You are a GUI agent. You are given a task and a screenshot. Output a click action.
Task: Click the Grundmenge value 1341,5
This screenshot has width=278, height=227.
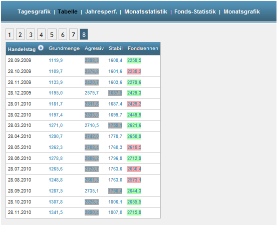coord(56,212)
